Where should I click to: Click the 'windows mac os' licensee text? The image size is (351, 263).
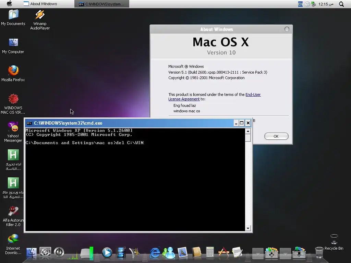click(187, 111)
